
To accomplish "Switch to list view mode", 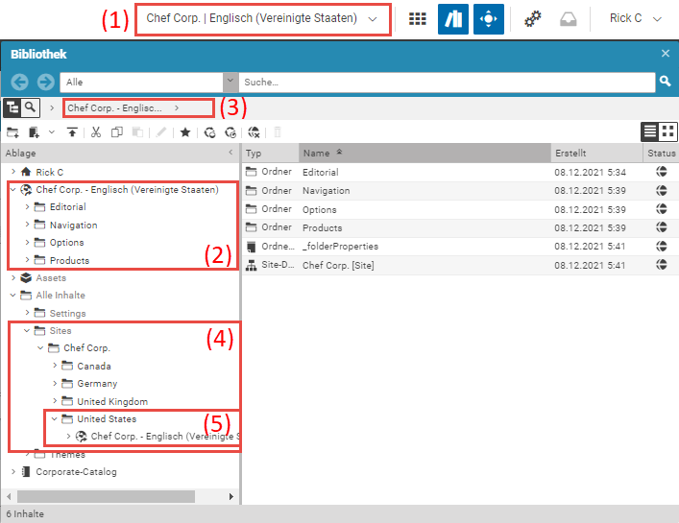I will click(x=650, y=132).
